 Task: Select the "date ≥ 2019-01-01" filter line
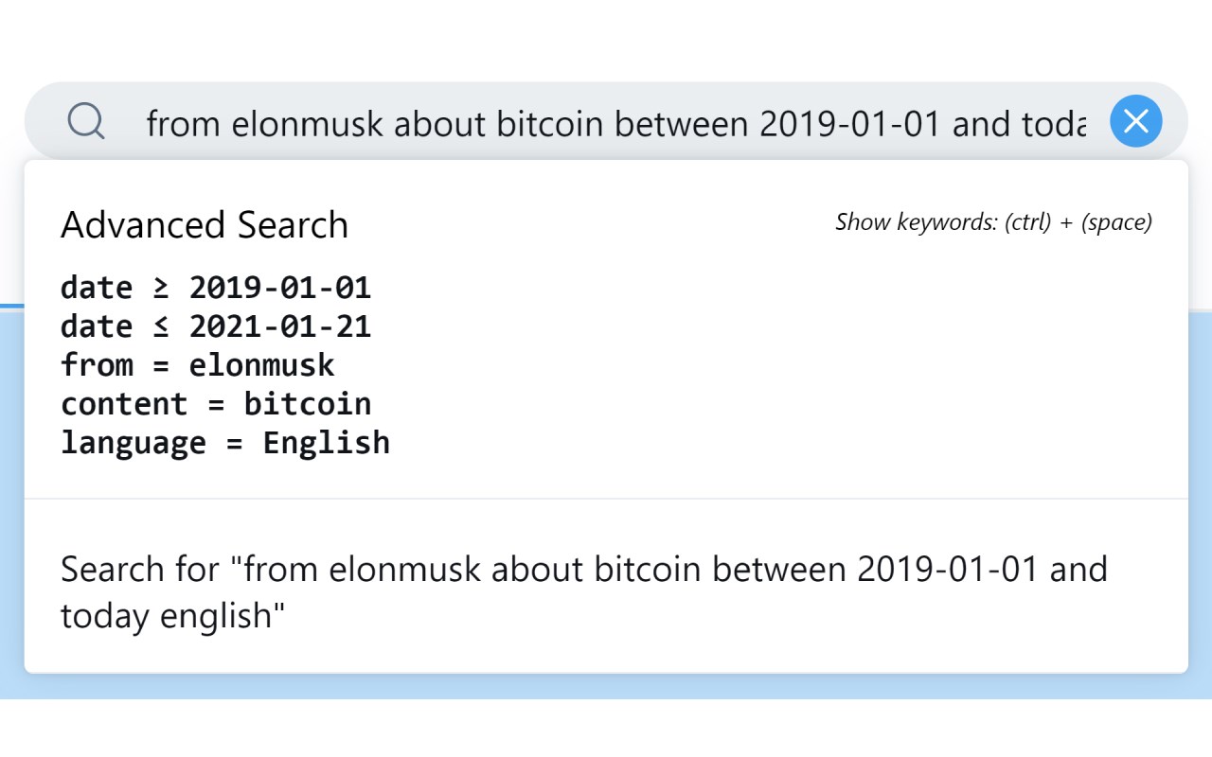[x=216, y=288]
